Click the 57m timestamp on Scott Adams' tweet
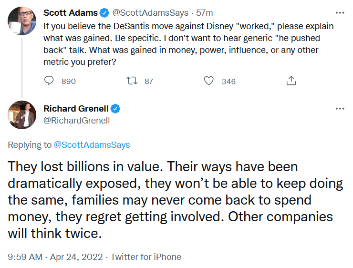This screenshot has height=268, width=353. [205, 13]
